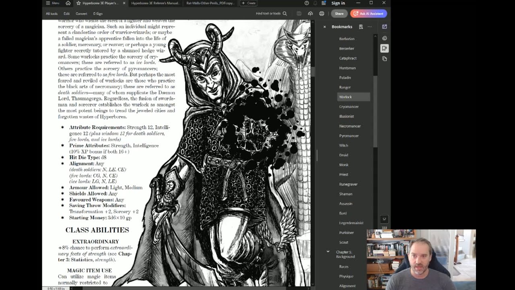
Task: Open the E-Sign toolbar item
Action: click(x=98, y=14)
